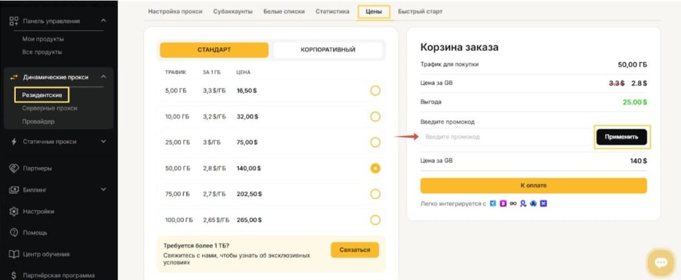
Task: Apply promo code with Применить button
Action: tap(621, 137)
